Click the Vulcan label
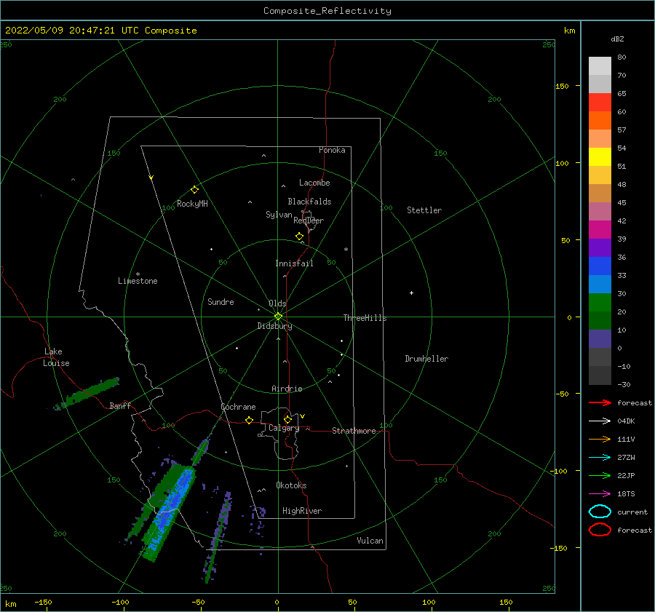The width and height of the screenshot is (655, 612). (x=370, y=541)
